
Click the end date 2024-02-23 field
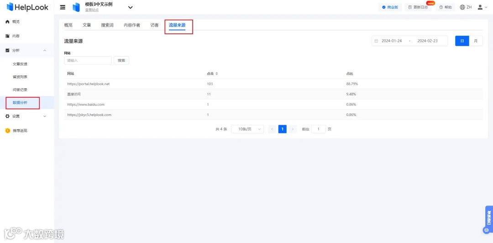pos(428,41)
